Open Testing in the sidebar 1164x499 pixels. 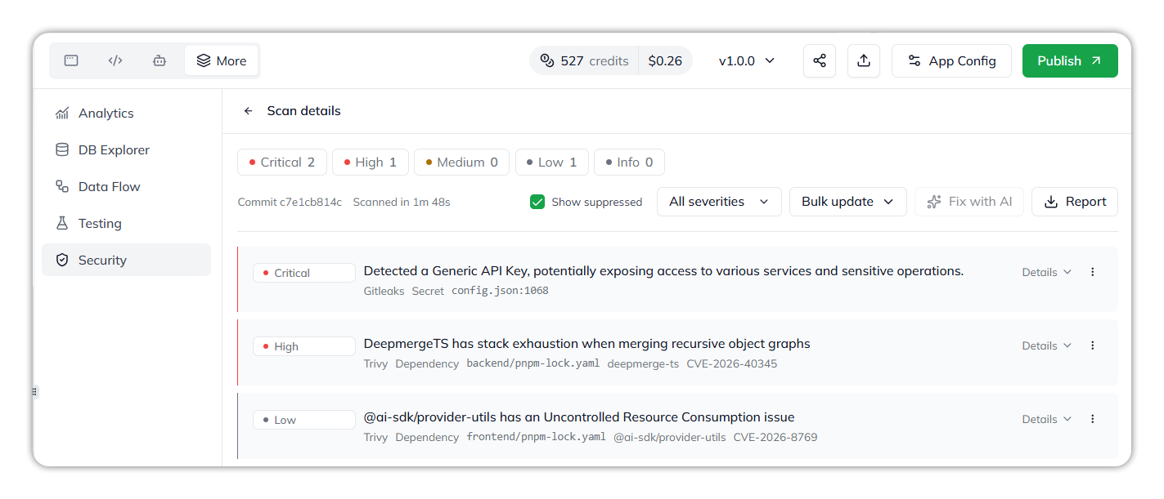tap(127, 224)
